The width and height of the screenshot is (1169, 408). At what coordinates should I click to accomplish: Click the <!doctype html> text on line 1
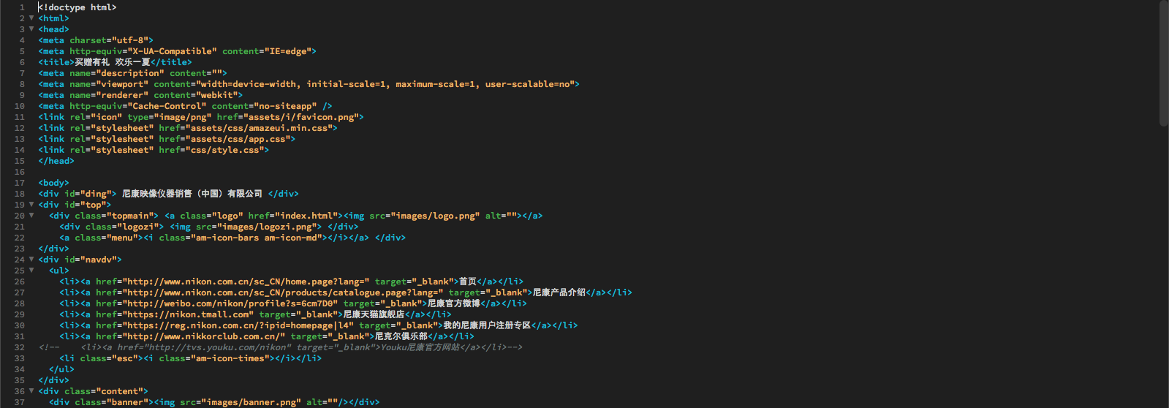pyautogui.click(x=77, y=7)
